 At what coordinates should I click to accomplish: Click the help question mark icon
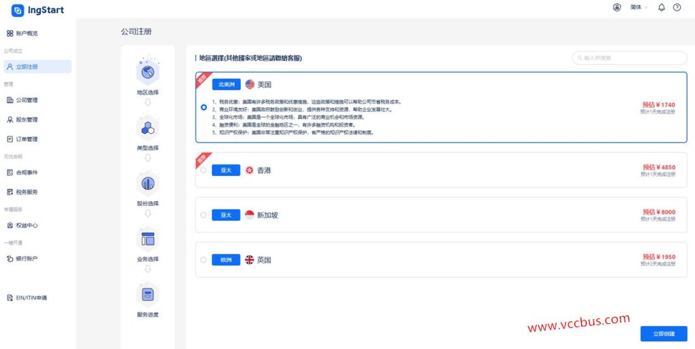click(x=677, y=7)
